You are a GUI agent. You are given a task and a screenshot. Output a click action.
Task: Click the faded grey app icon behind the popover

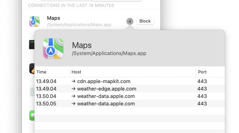point(32,92)
